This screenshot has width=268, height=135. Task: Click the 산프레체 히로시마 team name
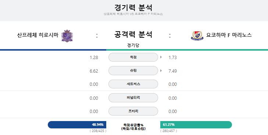pyautogui.click(x=38, y=35)
